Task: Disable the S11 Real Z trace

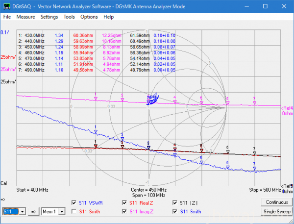Action: coord(124,202)
